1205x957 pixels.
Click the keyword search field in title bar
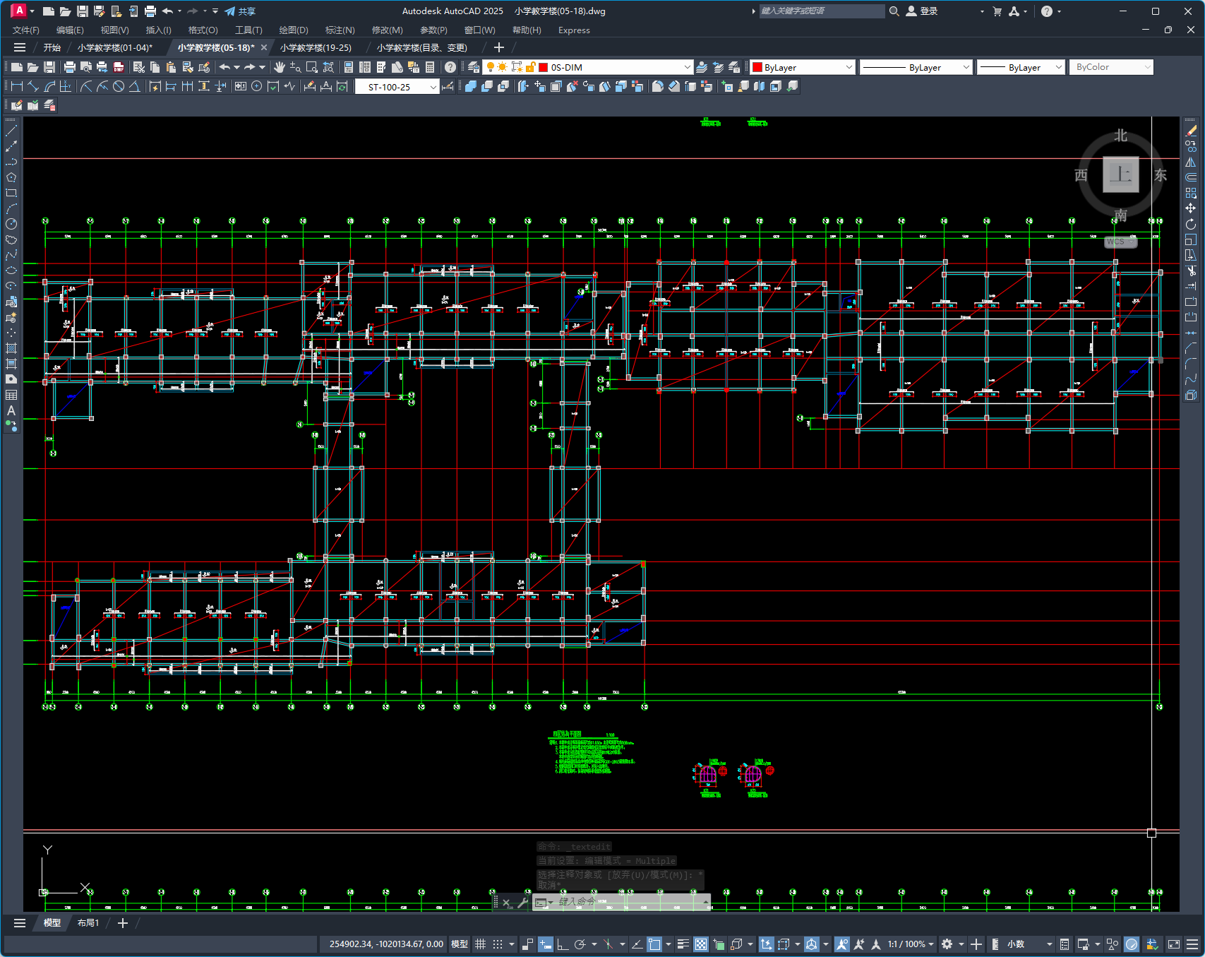tap(822, 11)
